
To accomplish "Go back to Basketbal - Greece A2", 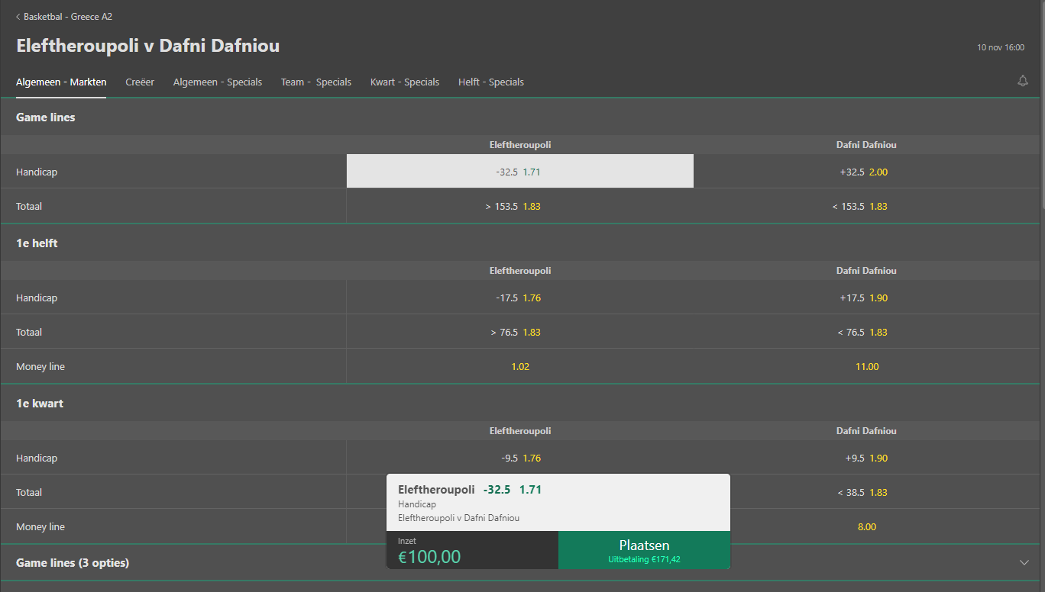I will tap(64, 16).
